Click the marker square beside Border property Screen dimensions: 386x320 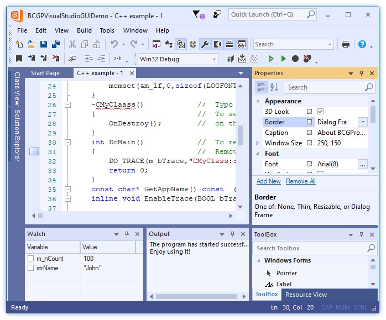tap(310, 122)
